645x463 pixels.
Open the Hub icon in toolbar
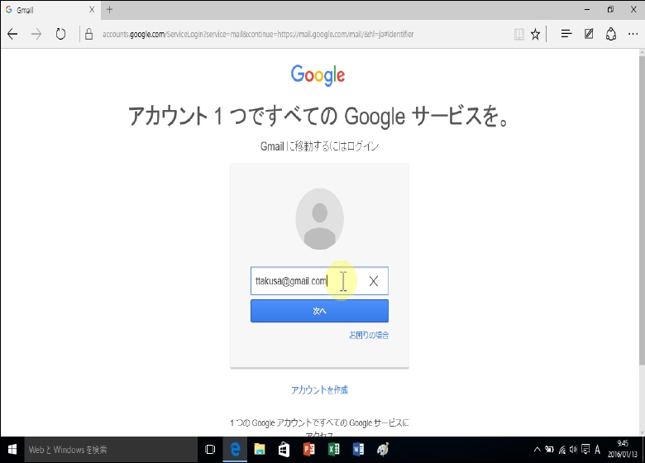(x=566, y=34)
